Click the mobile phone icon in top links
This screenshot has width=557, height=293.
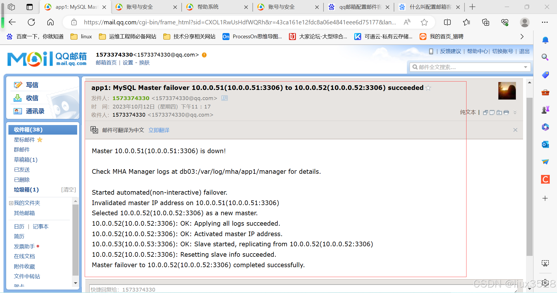pyautogui.click(x=431, y=51)
